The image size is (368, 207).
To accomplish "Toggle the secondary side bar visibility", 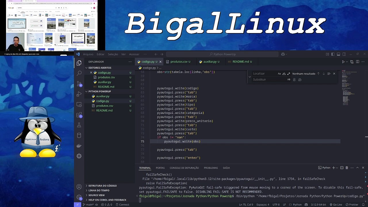I will pyautogui.click(x=344, y=54).
